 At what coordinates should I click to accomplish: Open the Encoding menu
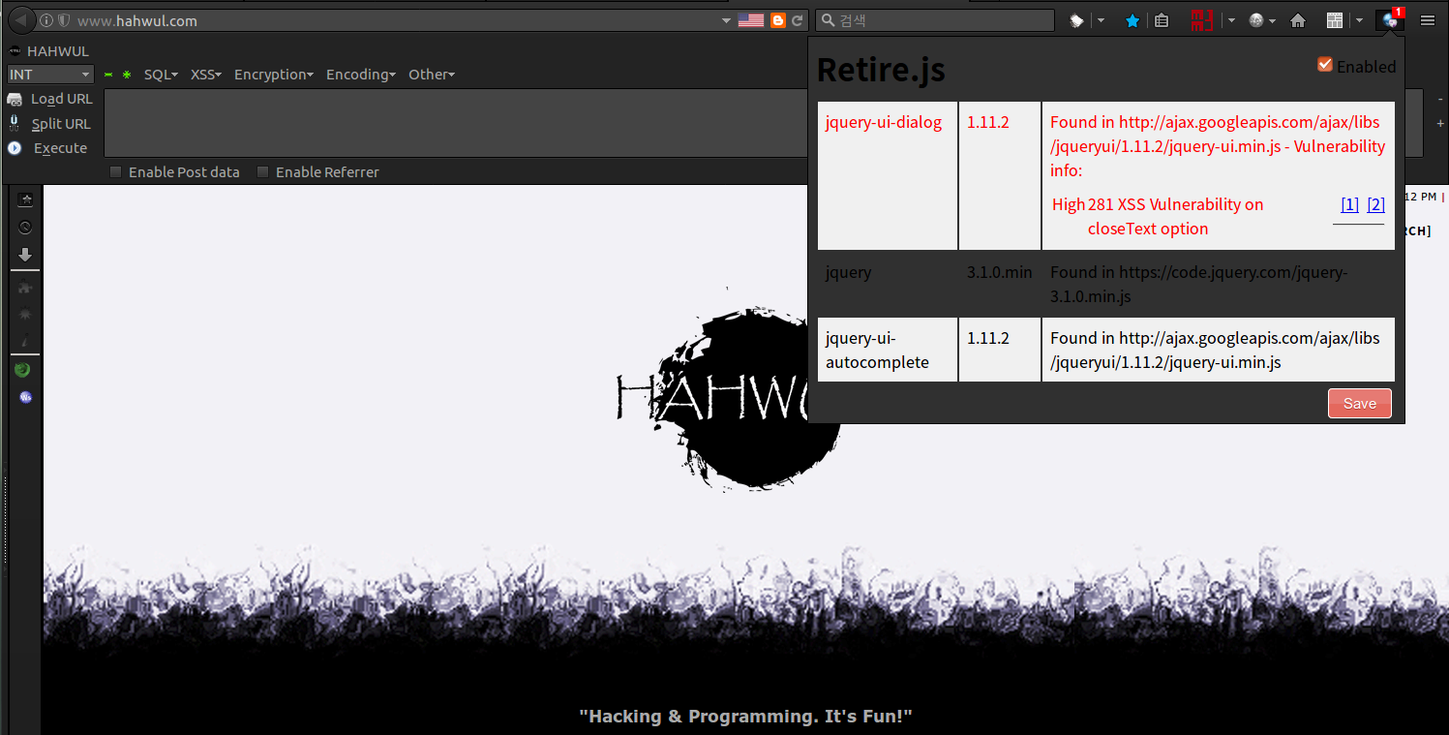point(361,75)
